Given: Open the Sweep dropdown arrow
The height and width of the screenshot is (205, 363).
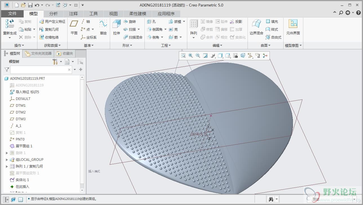Looking at the screenshot, I should click(139, 29).
